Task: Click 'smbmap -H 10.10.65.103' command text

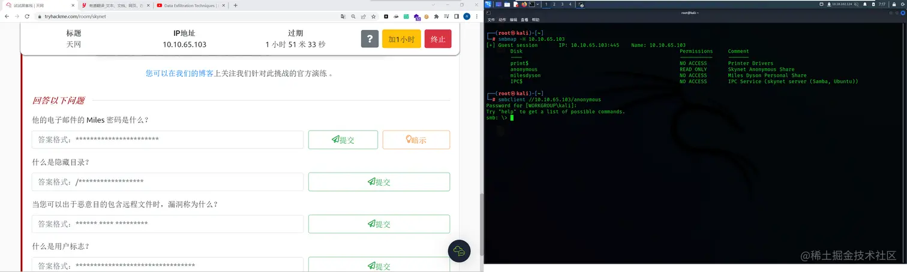Action: (x=531, y=39)
